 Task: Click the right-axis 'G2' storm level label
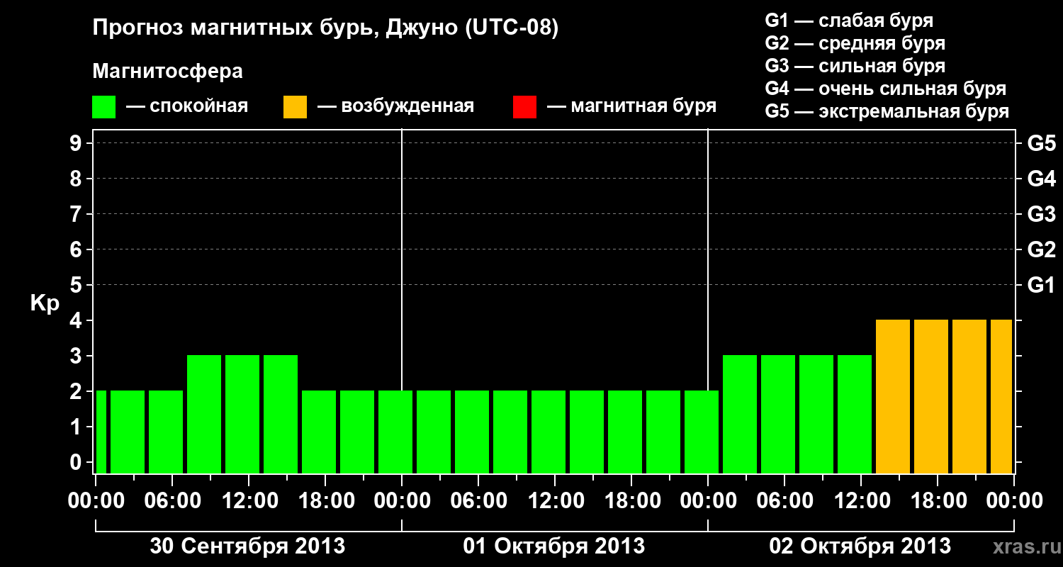(1042, 249)
